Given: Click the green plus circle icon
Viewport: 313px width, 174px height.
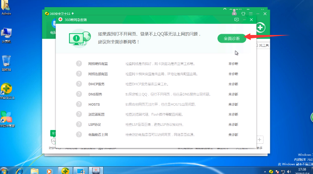Looking at the screenshot, I should (261, 28).
